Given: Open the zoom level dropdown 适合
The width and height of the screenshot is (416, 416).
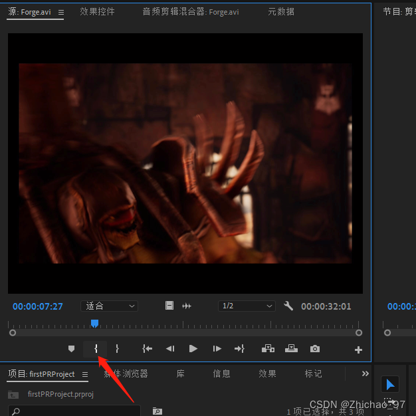Looking at the screenshot, I should click(x=109, y=306).
